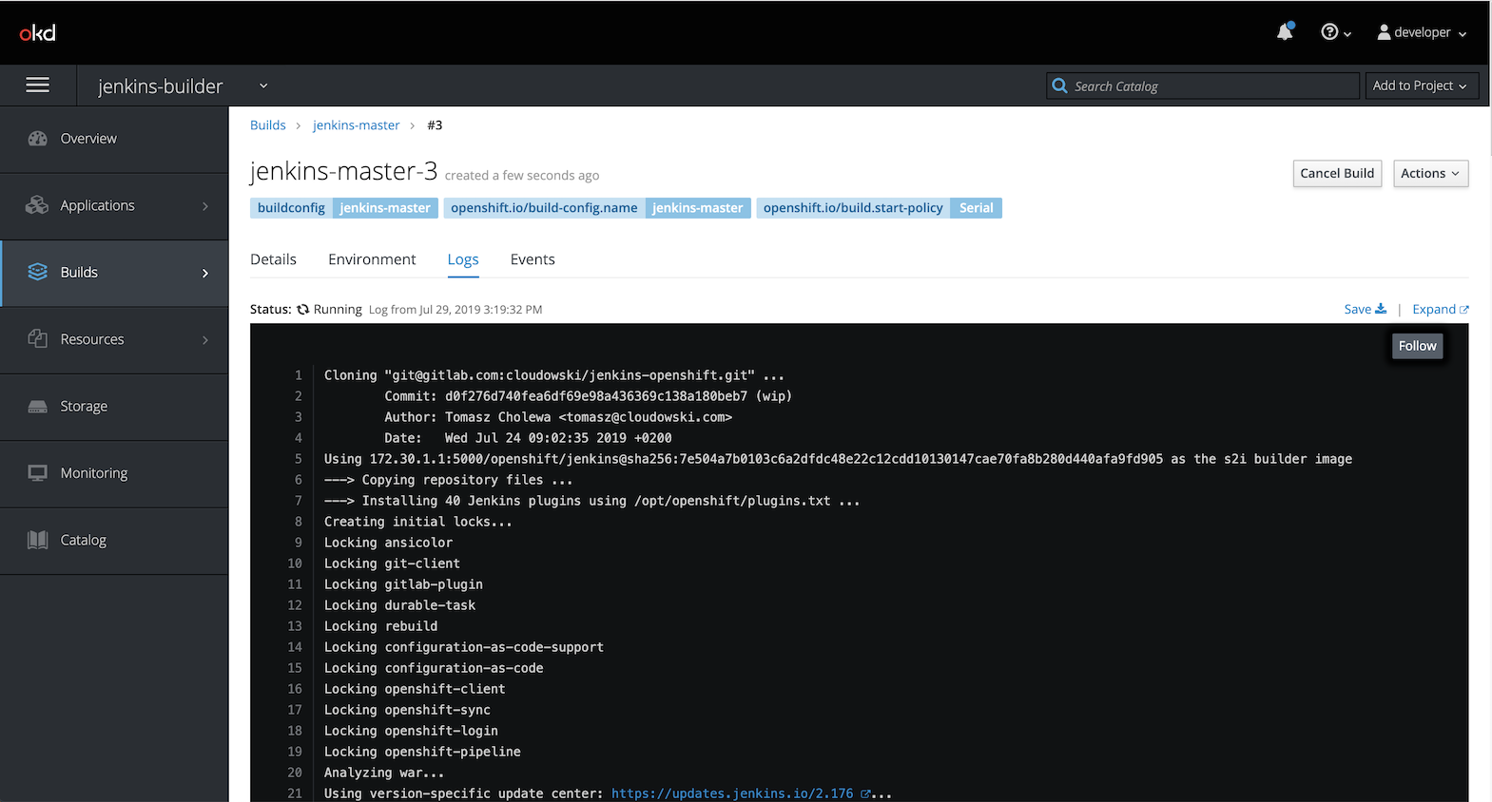Click the Cancel Build button
The height and width of the screenshot is (802, 1492).
1337,173
